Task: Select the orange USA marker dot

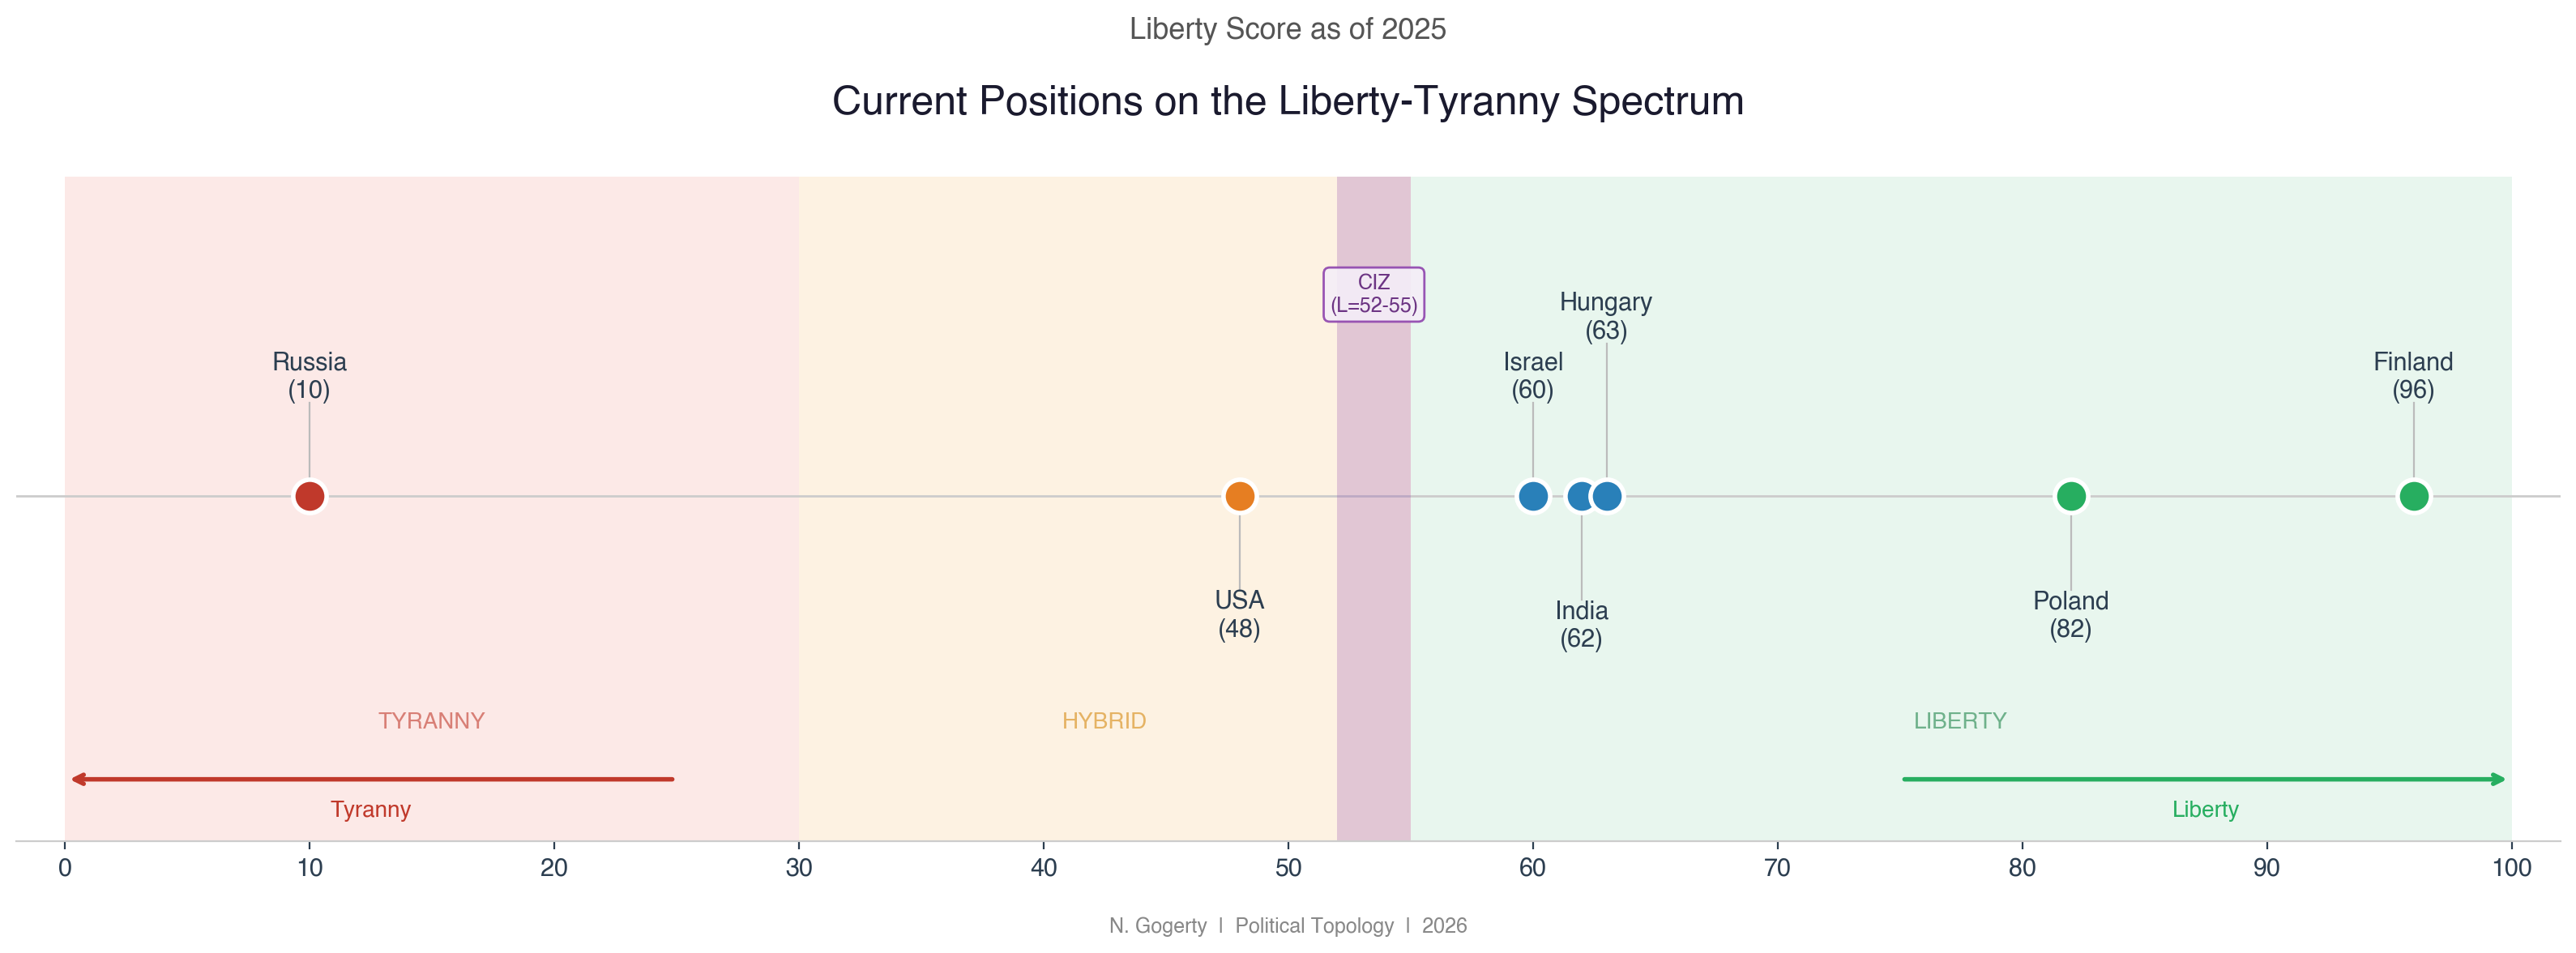Action: point(1239,496)
